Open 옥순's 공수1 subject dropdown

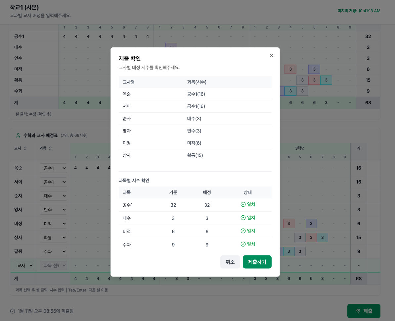pos(53,168)
